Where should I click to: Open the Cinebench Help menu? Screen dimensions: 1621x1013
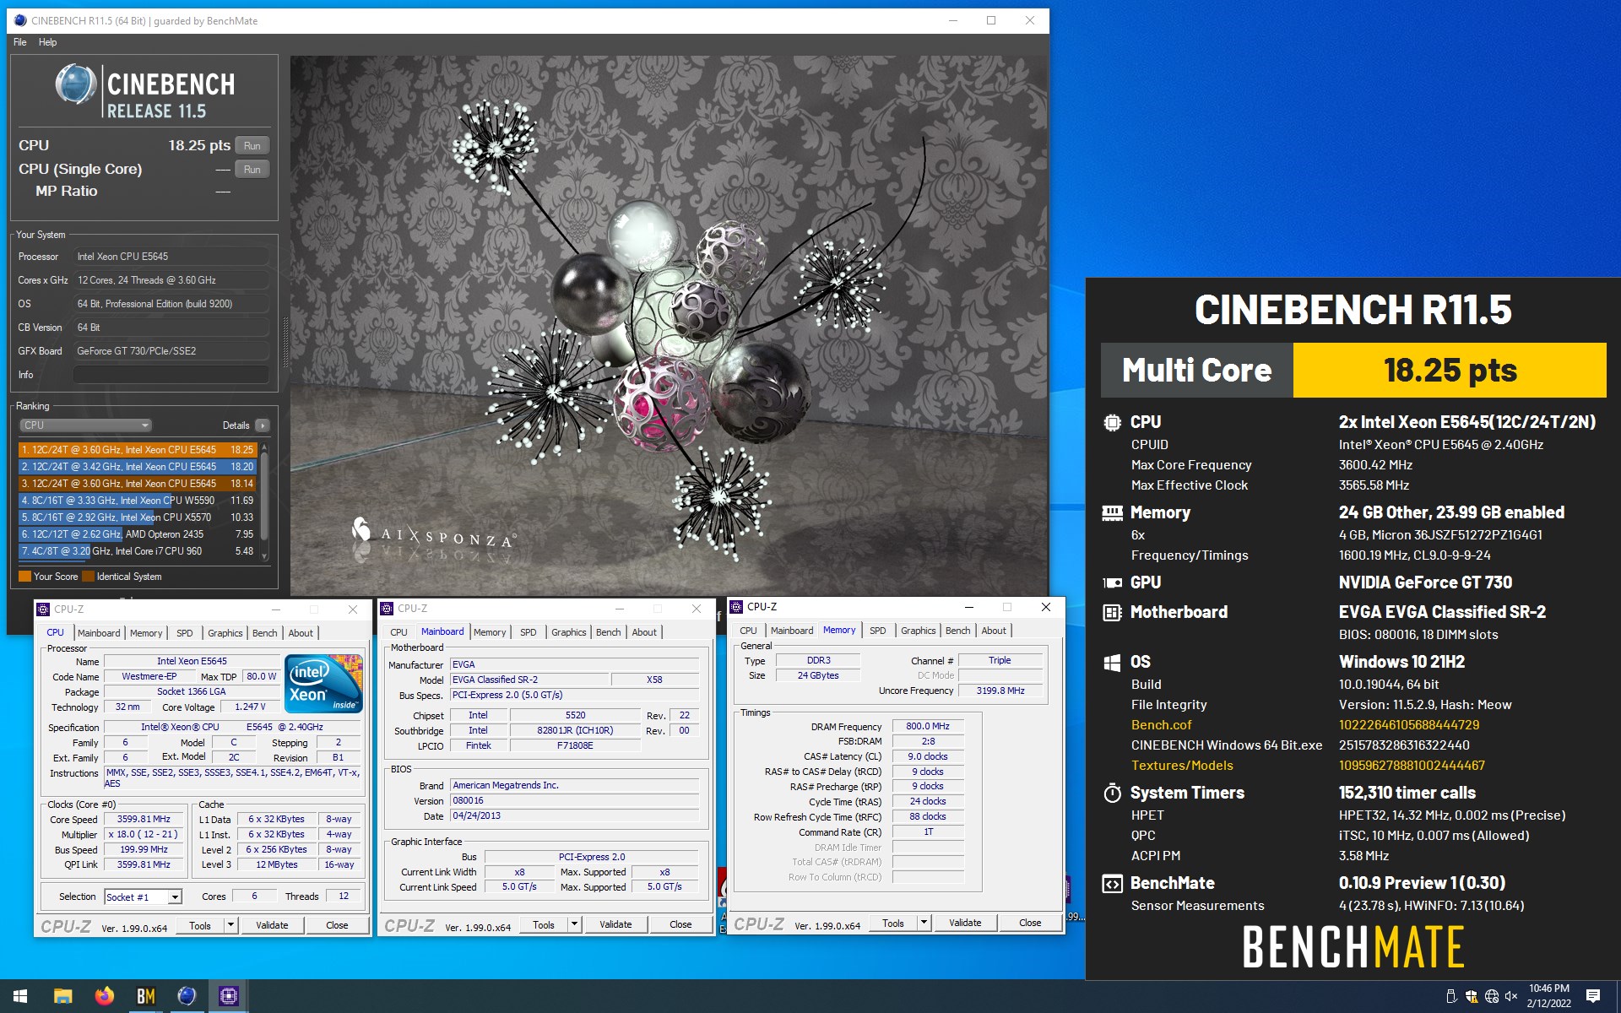coord(48,42)
